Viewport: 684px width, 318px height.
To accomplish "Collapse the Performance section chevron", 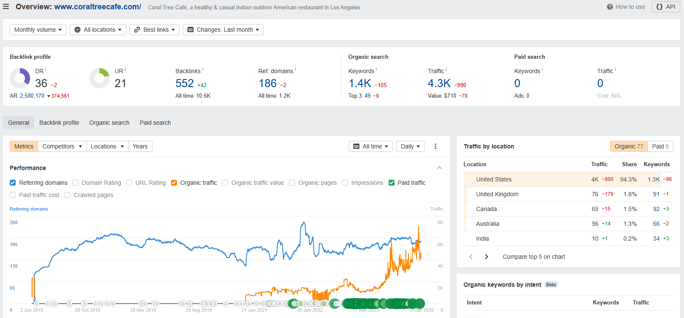I will pos(439,168).
